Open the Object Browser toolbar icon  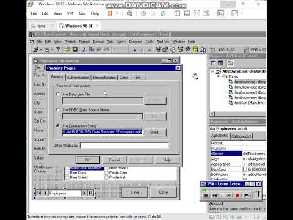180,50
